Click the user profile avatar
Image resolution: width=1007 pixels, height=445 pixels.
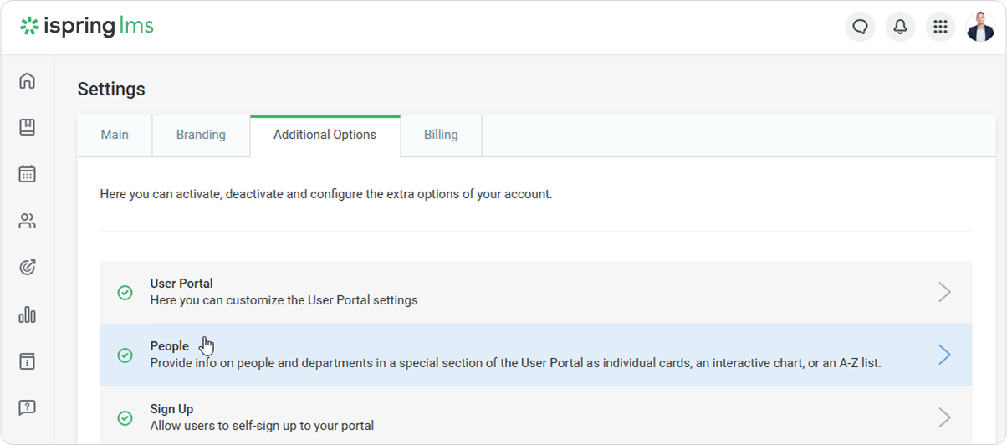pyautogui.click(x=980, y=27)
